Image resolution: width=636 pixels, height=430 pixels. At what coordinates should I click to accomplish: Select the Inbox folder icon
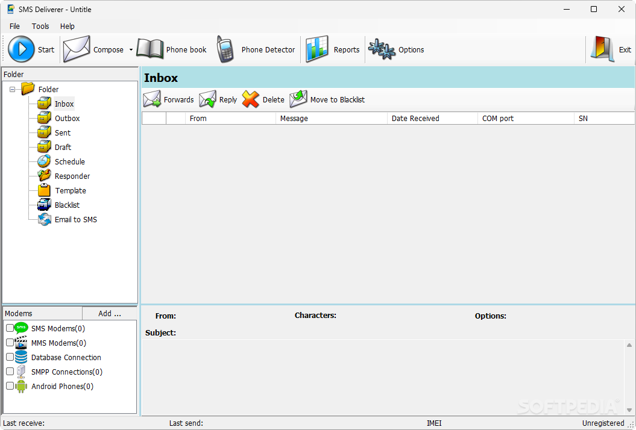click(44, 104)
